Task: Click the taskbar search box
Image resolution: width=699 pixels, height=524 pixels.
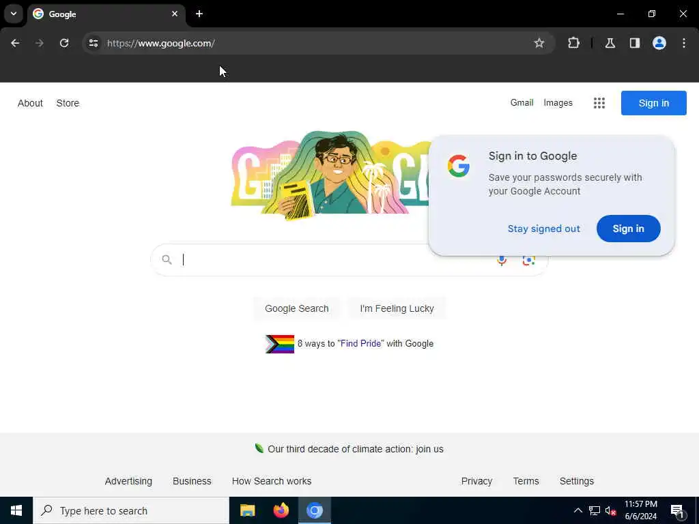Action: (x=131, y=510)
